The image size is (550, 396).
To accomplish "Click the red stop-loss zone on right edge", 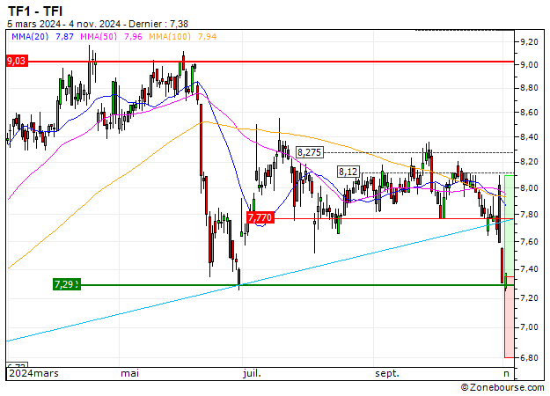I will point(509,321).
